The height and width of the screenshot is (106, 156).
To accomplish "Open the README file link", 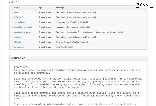I will (x=19, y=17).
